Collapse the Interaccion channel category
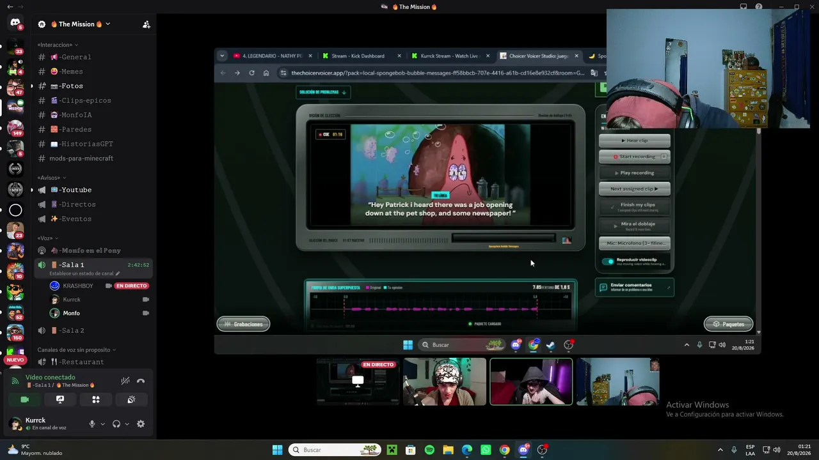The height and width of the screenshot is (460, 819). coord(57,45)
